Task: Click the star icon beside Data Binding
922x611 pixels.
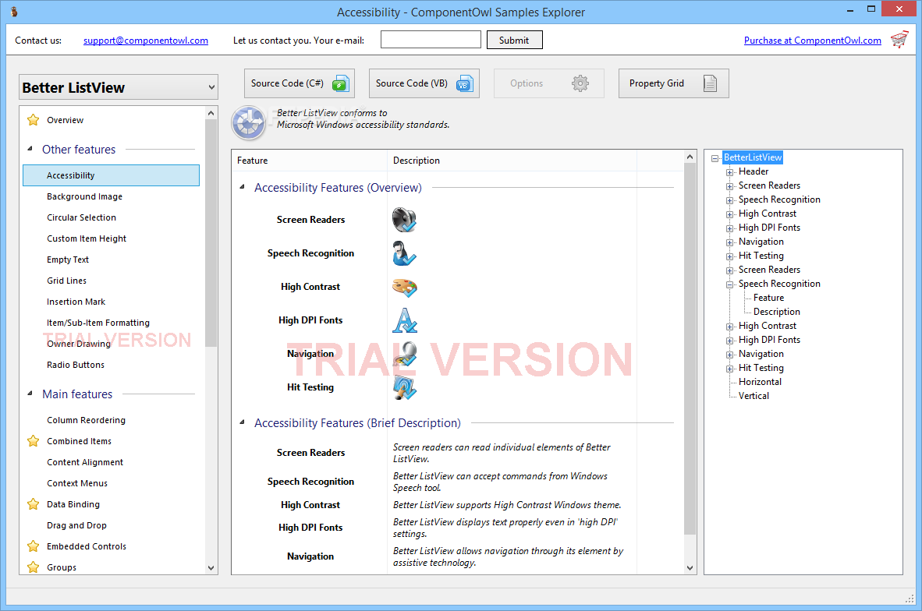Action: click(33, 504)
